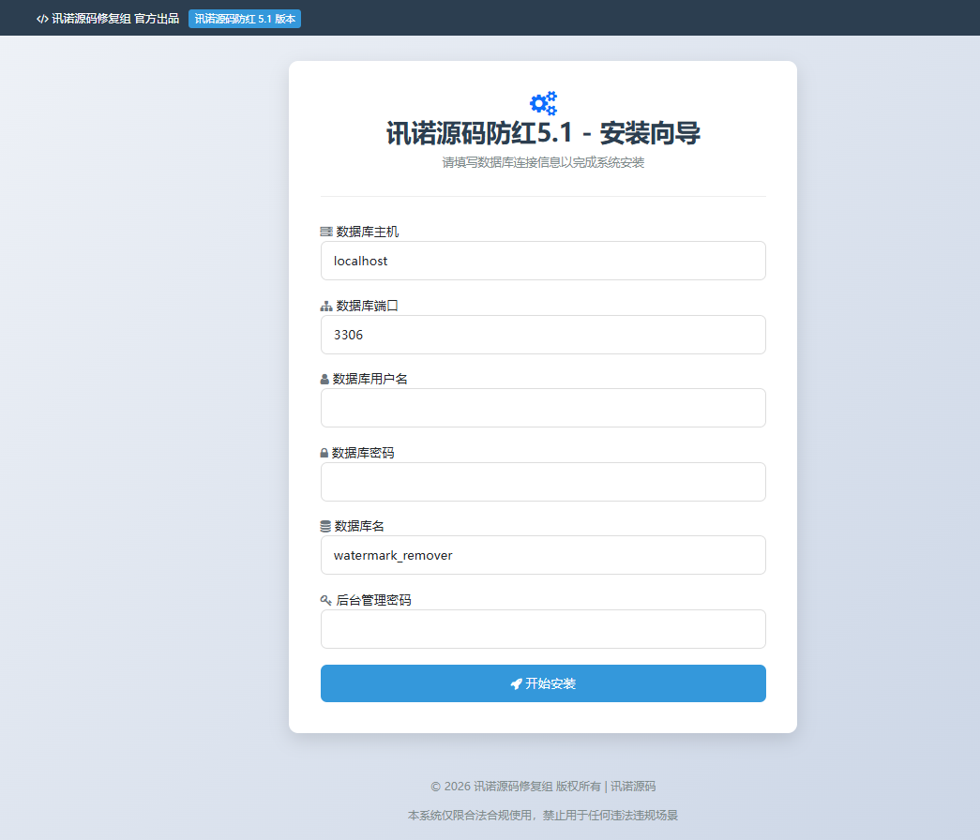
Task: Click the database icon beside 数据库名
Action: 325,527
